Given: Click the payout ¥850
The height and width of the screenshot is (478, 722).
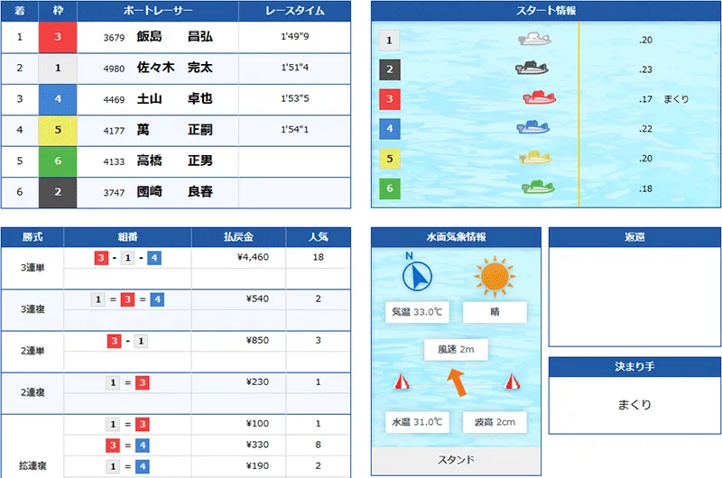Looking at the screenshot, I should tap(257, 340).
